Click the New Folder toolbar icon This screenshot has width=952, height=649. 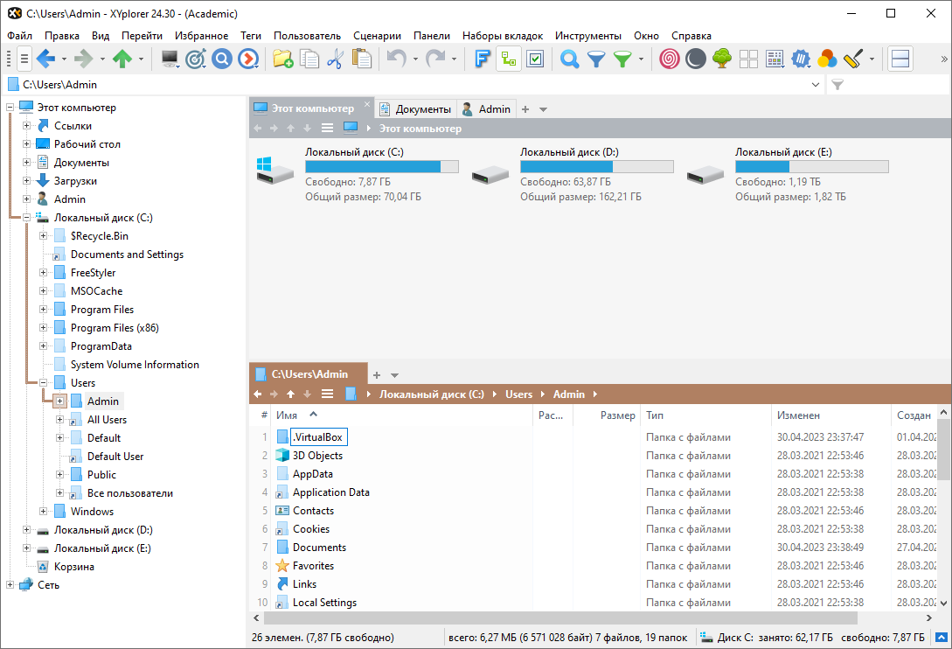(x=282, y=59)
